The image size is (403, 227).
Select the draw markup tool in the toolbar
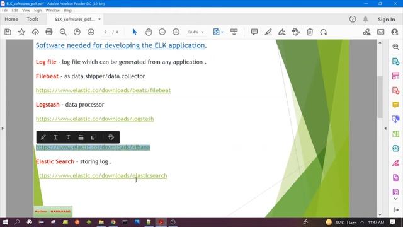coord(282,32)
